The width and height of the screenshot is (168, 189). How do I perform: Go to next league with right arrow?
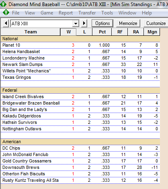click(84, 23)
